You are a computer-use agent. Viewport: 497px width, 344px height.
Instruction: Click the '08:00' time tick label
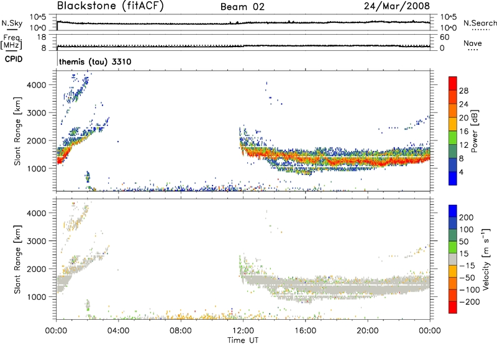pos(181,331)
